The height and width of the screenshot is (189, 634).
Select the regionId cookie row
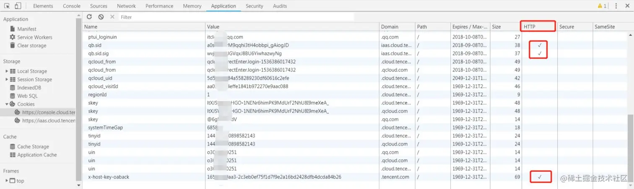coord(355,95)
